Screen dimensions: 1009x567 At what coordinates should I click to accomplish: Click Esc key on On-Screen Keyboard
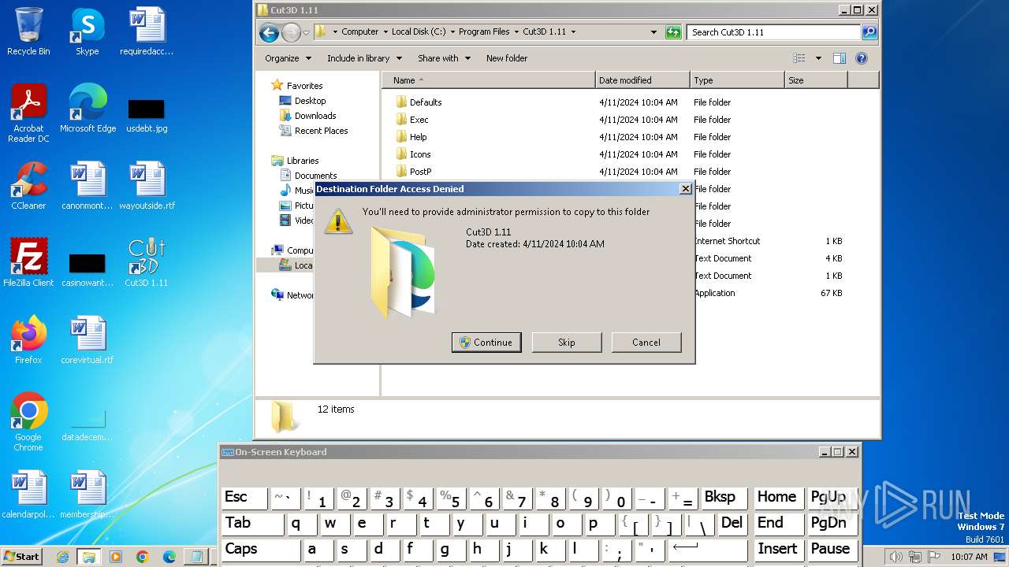[x=244, y=498]
